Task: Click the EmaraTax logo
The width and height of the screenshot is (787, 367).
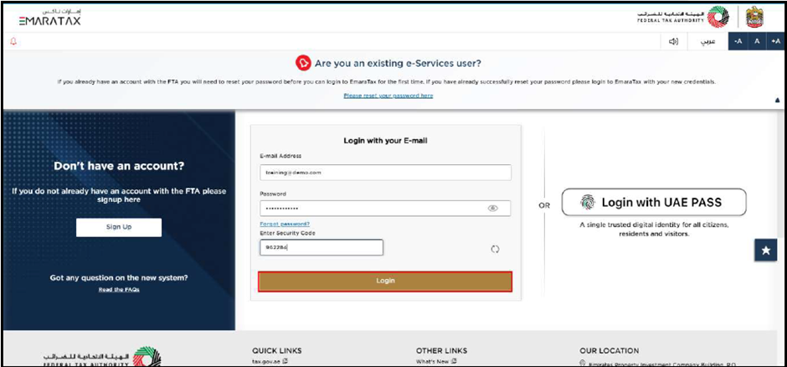Action: [x=49, y=17]
